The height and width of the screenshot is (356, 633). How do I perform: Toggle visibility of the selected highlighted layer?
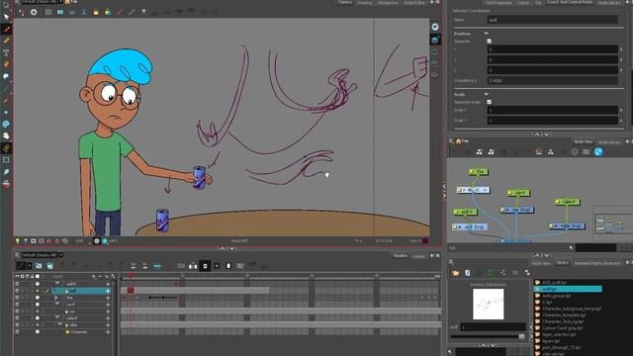[17, 291]
